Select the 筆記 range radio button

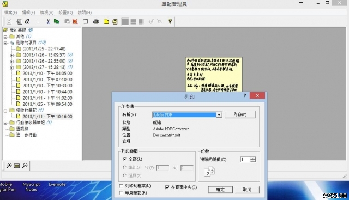[x=125, y=167]
